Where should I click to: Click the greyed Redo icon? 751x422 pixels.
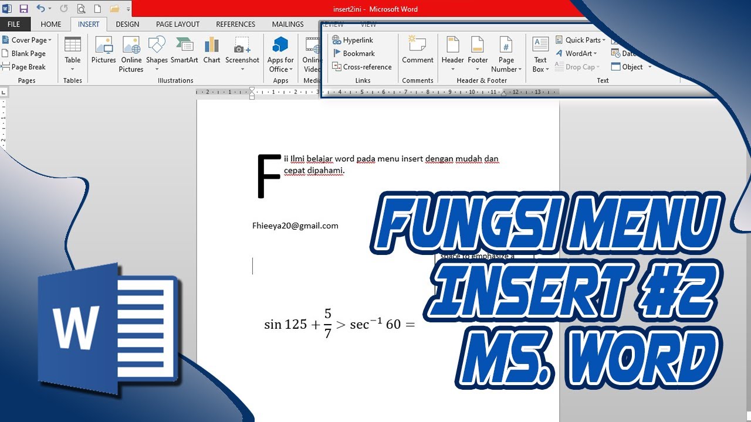click(63, 9)
